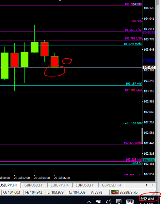Click the 29 Jul 06:00 time label
161x204 pixels.
point(62,178)
